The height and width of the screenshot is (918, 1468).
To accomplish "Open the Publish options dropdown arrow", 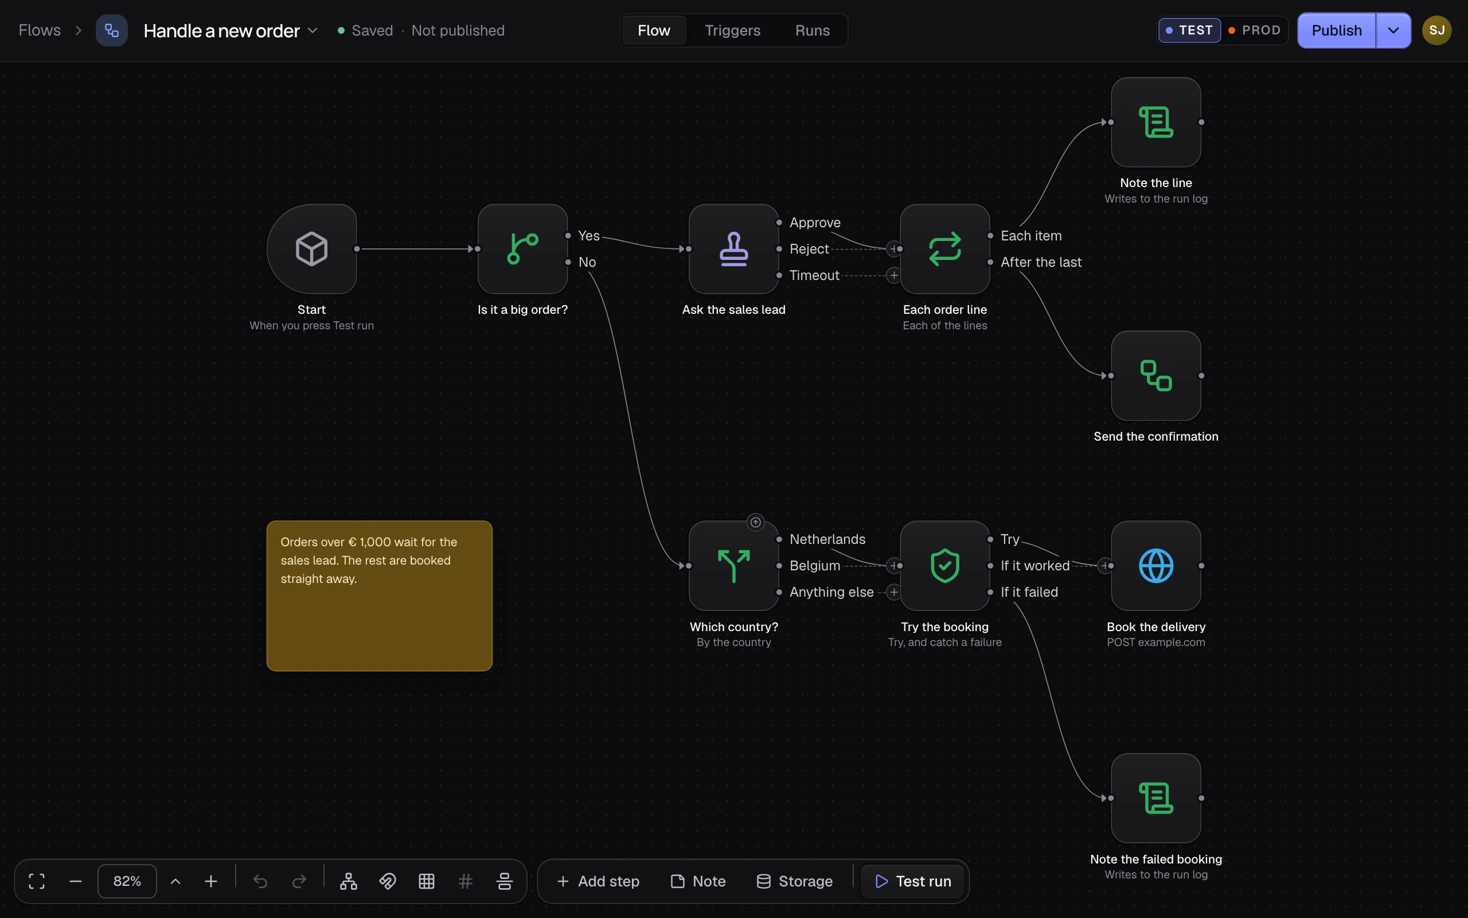I will (1393, 30).
